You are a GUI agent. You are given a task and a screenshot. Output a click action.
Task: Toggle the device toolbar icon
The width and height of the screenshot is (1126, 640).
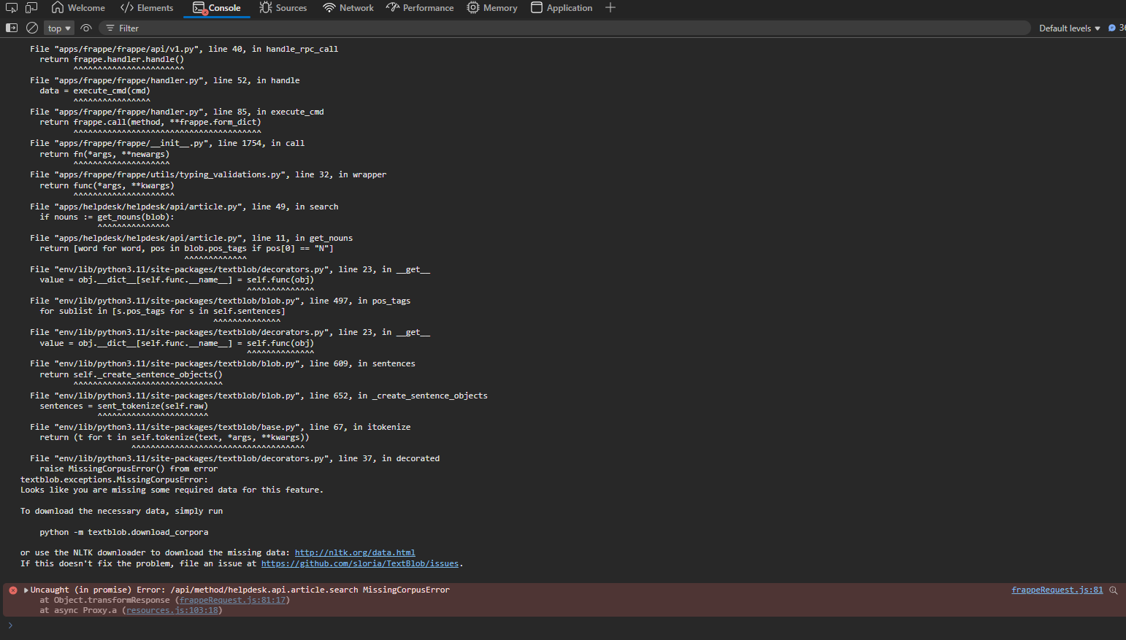click(x=31, y=7)
